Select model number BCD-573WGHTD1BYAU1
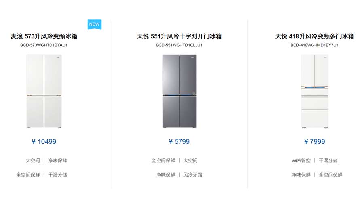 tap(44, 45)
